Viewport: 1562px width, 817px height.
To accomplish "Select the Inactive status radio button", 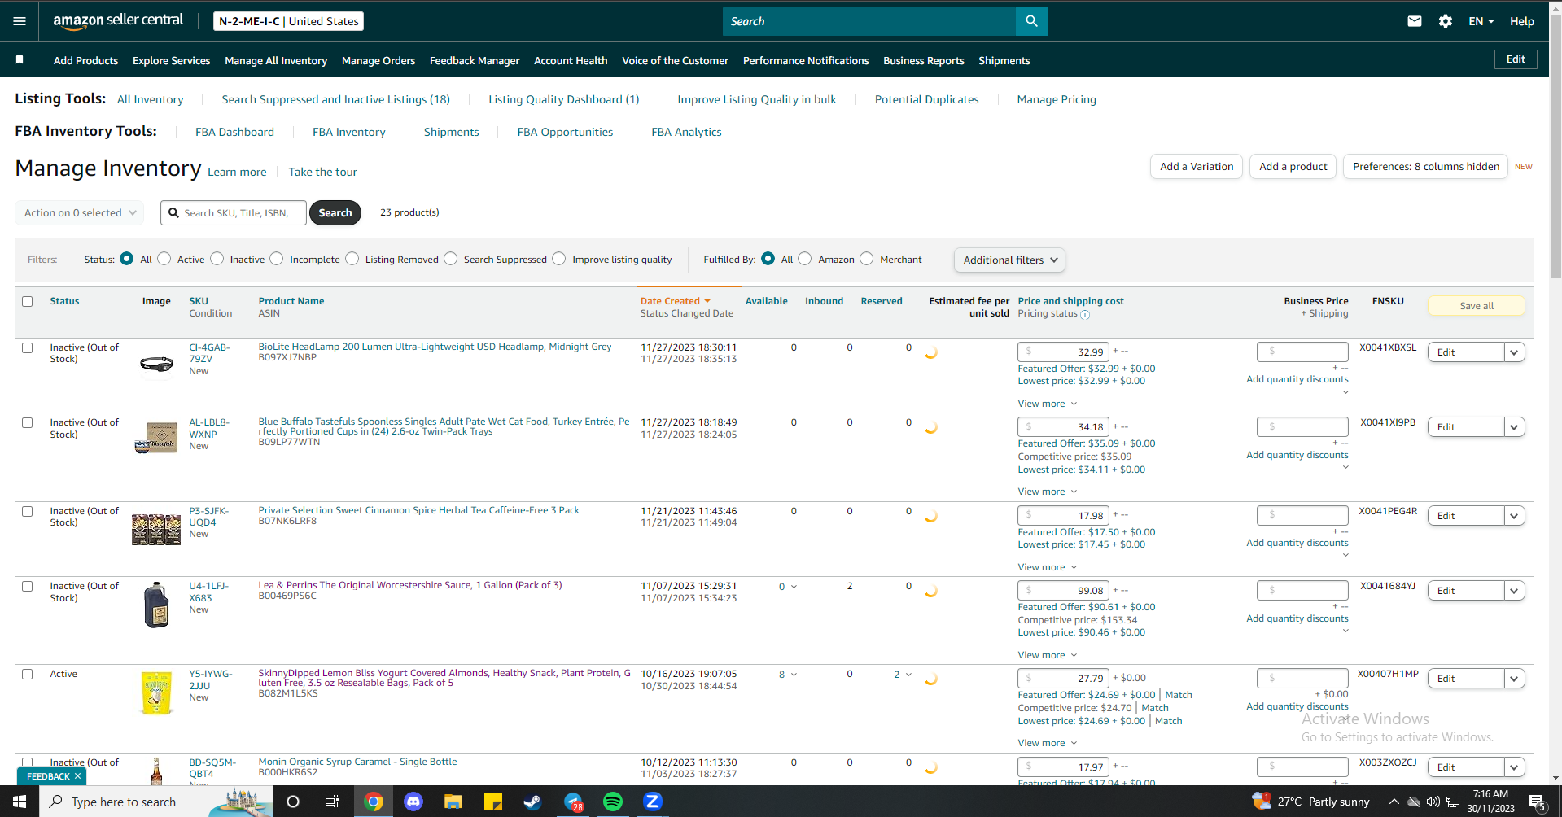I will 217,258.
